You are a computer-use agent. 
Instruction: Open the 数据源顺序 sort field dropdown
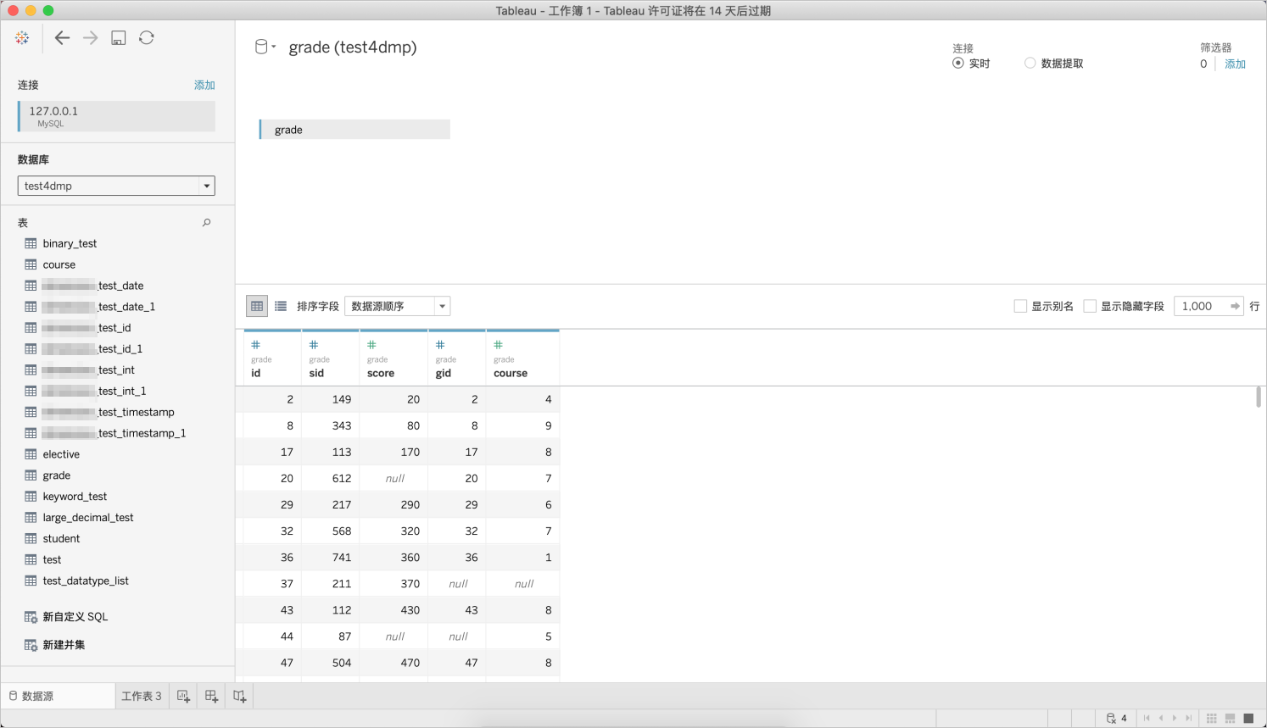tap(397, 306)
